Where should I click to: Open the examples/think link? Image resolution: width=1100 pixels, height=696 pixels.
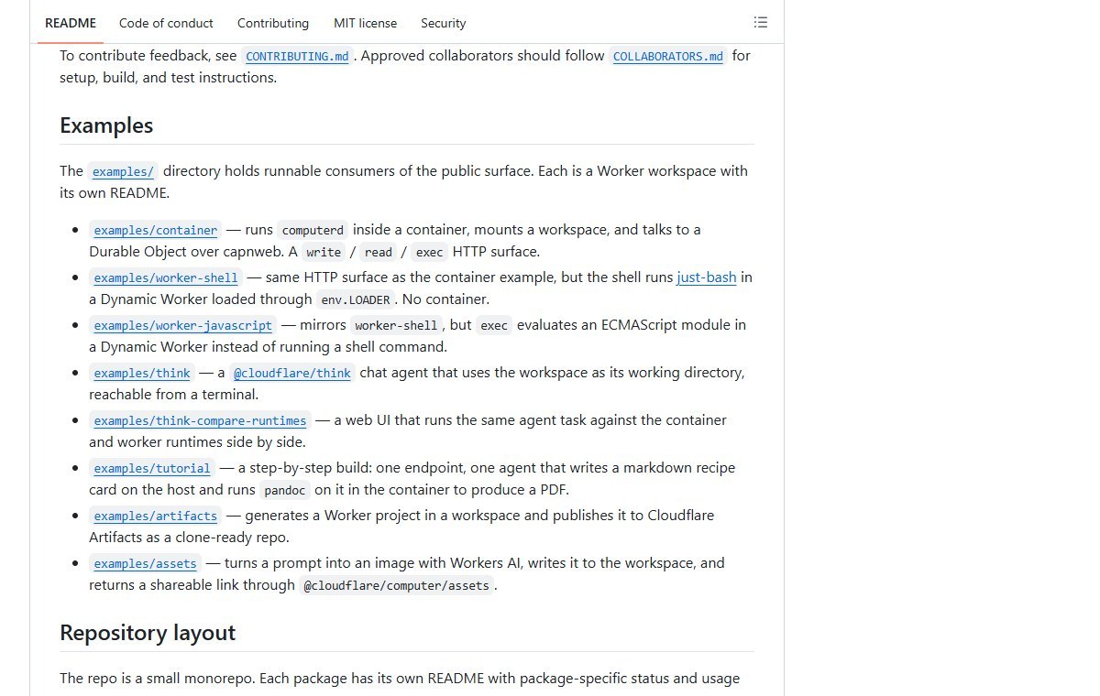click(142, 373)
